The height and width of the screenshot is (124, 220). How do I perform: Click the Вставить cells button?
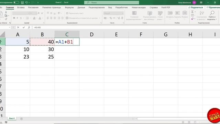[x=170, y=15]
